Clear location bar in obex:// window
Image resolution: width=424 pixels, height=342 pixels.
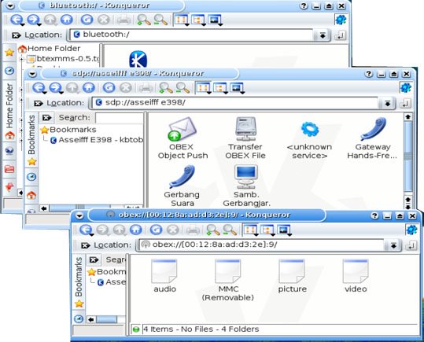click(x=85, y=245)
